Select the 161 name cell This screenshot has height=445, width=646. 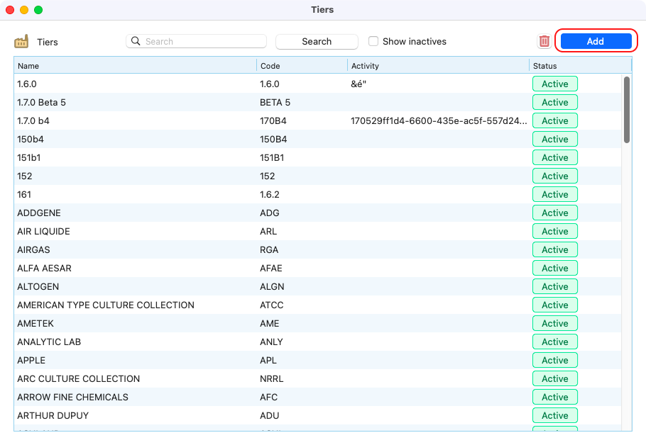[24, 195]
